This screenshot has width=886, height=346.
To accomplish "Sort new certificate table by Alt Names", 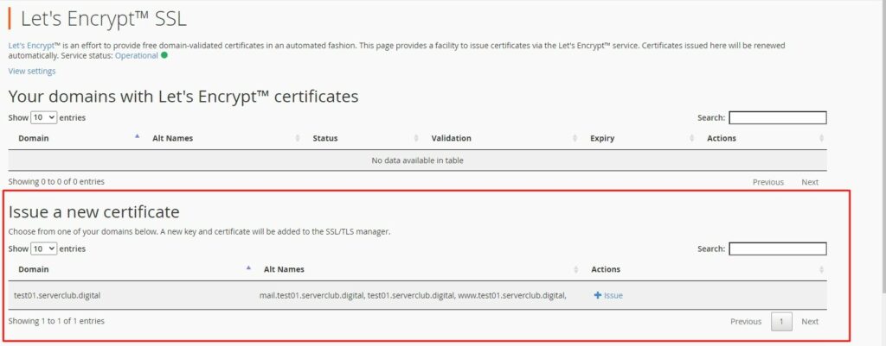I will point(418,269).
